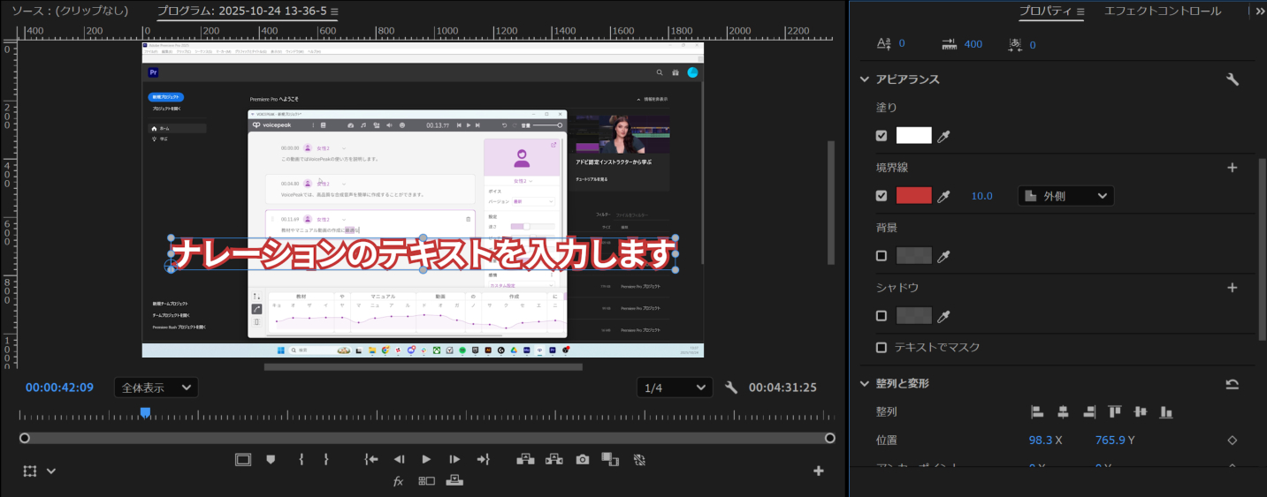The image size is (1267, 497).
Task: Open shadow color swatch
Action: coord(914,316)
